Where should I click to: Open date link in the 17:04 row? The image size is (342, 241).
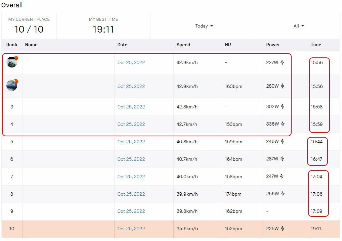131,177
